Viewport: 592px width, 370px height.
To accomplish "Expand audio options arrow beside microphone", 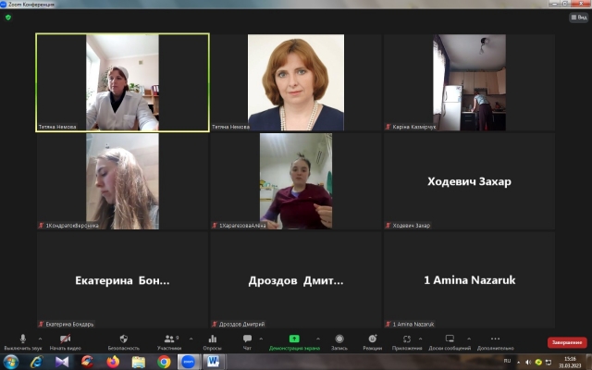I will coord(40,339).
